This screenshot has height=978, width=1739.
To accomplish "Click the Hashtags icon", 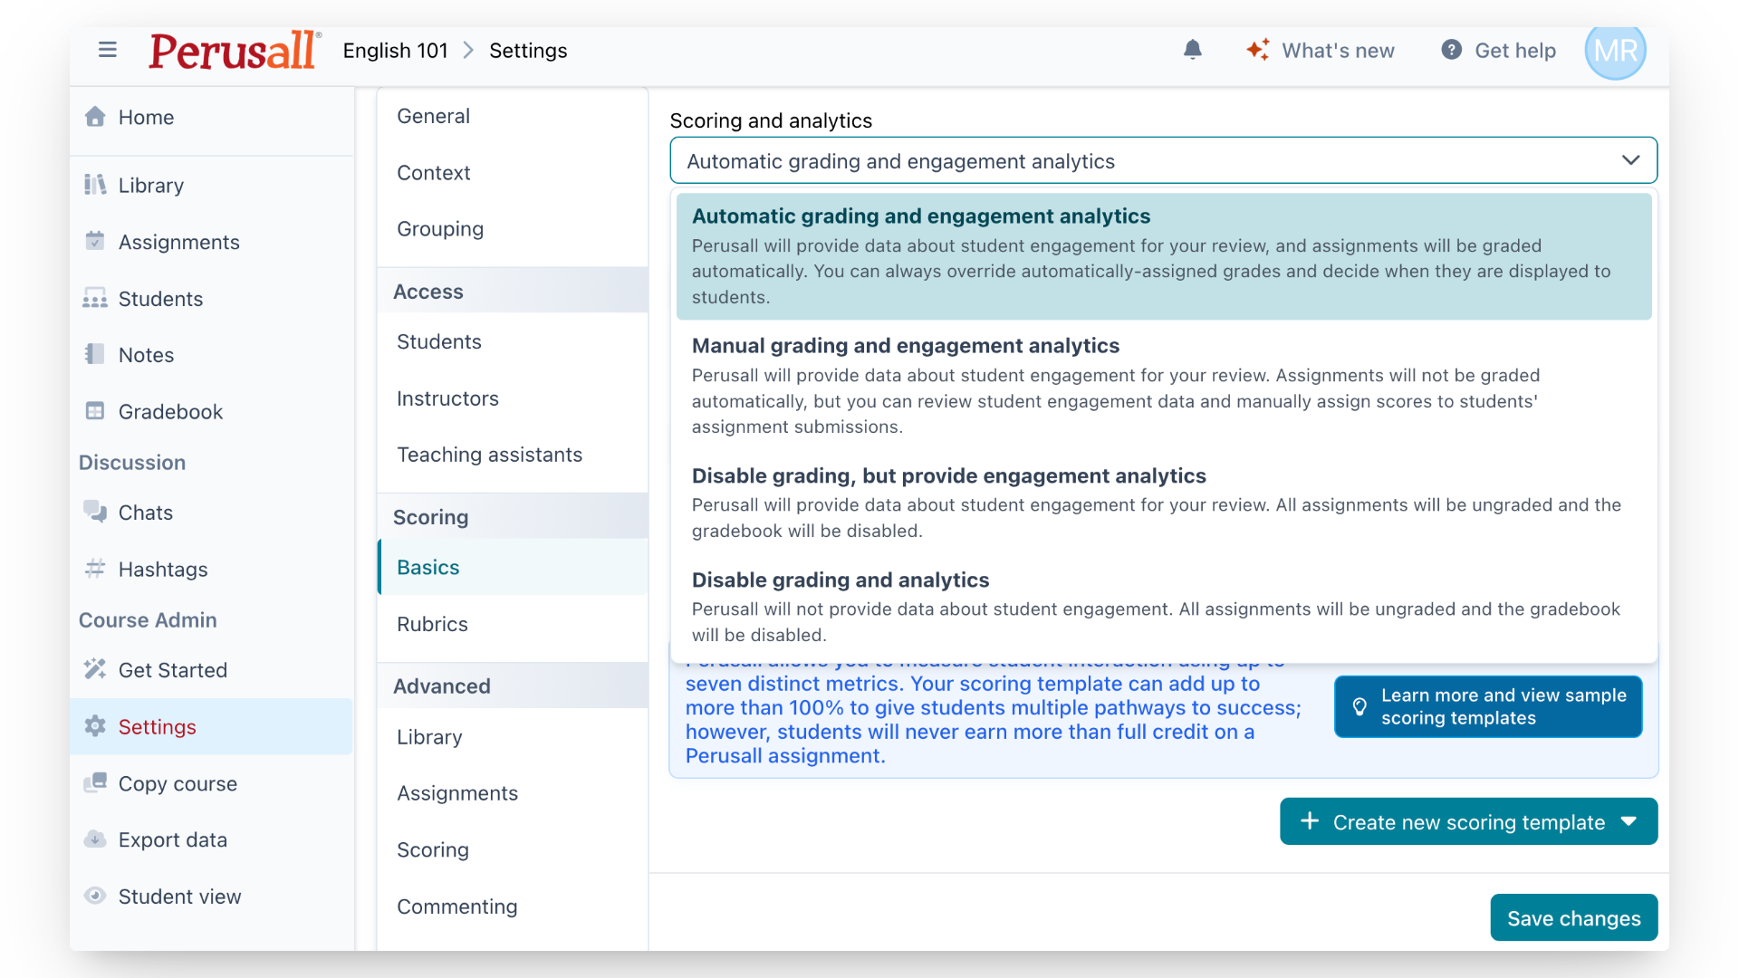I will (x=95, y=569).
